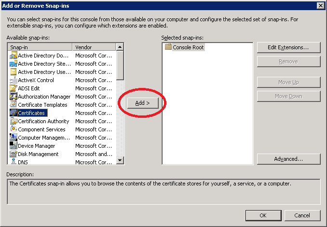Click the Remove button
Screen dimensions: 327x227
click(x=288, y=61)
